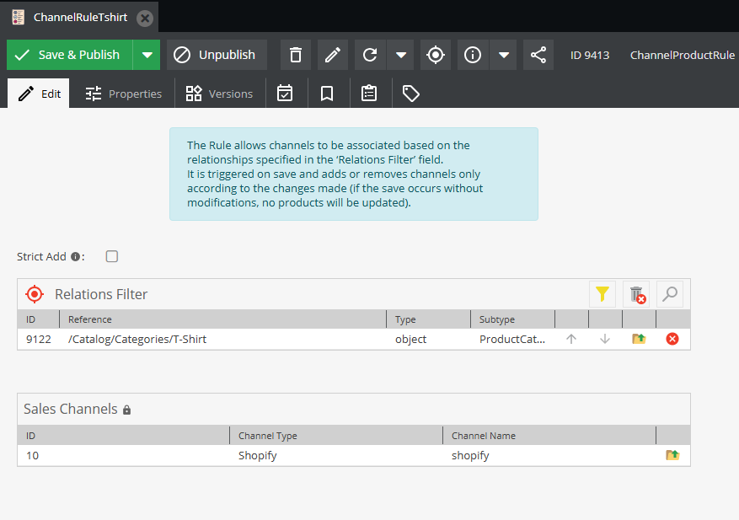Viewport: 739px width, 520px height.
Task: Toggle the Strict Add checkbox
Action: pos(112,256)
